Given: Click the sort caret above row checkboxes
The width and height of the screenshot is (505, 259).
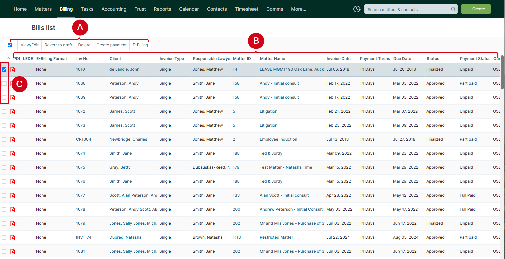Looking at the screenshot, I should (8, 58).
